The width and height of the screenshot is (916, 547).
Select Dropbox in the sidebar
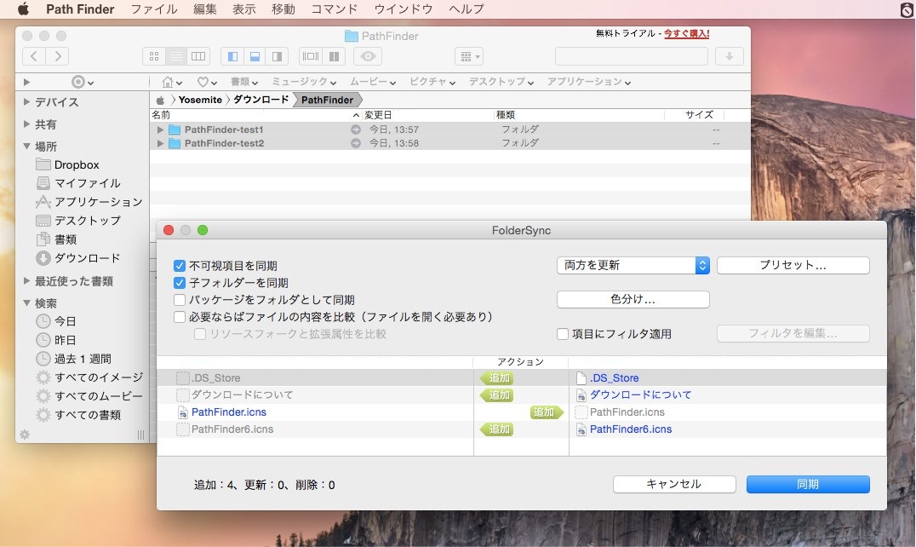(x=77, y=164)
